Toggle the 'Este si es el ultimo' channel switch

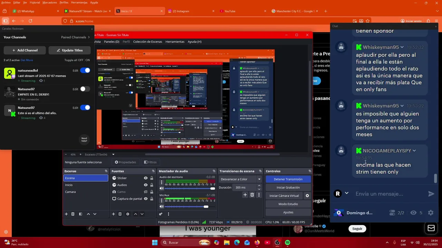coord(85,107)
